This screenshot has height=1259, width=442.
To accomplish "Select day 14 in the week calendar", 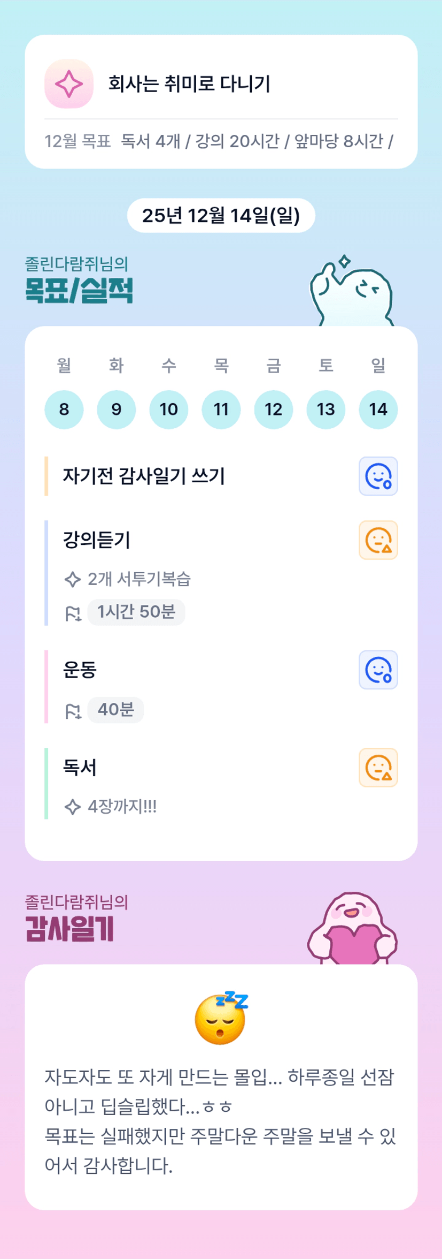I will [378, 409].
